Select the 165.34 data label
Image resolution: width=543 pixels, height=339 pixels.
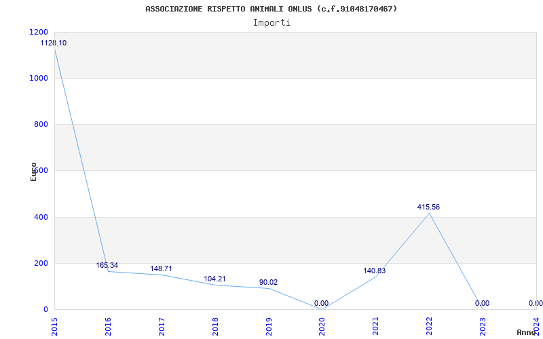pos(107,266)
